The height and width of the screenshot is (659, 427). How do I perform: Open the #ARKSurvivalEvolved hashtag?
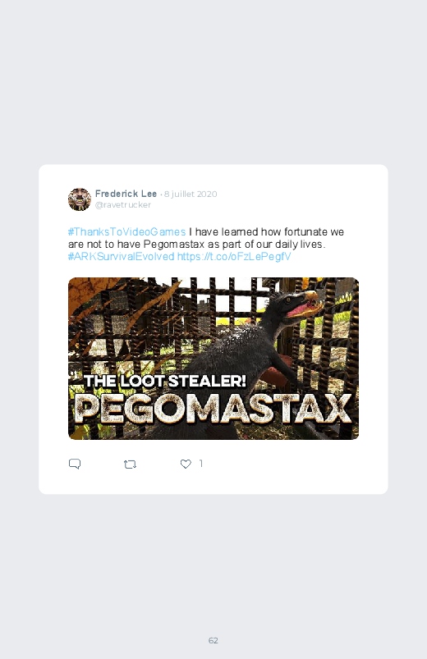pyautogui.click(x=122, y=256)
